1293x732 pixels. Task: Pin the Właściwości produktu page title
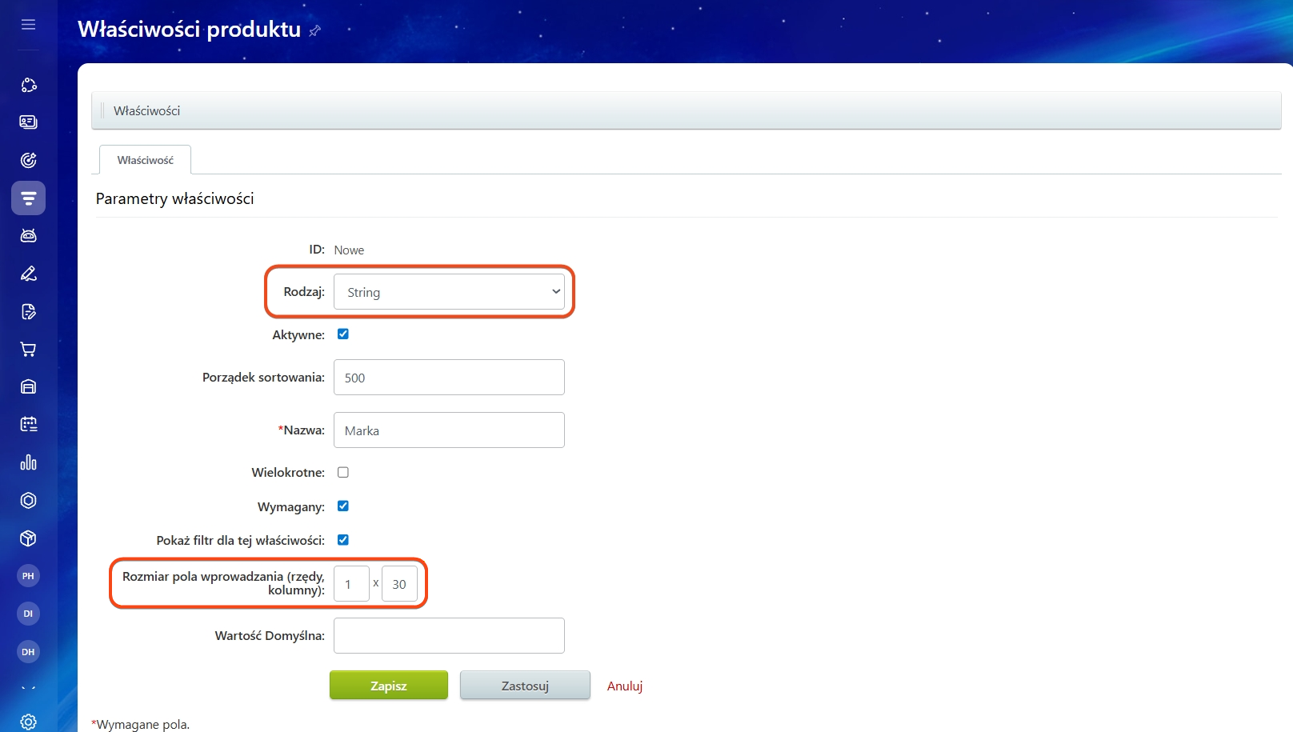pyautogui.click(x=315, y=30)
